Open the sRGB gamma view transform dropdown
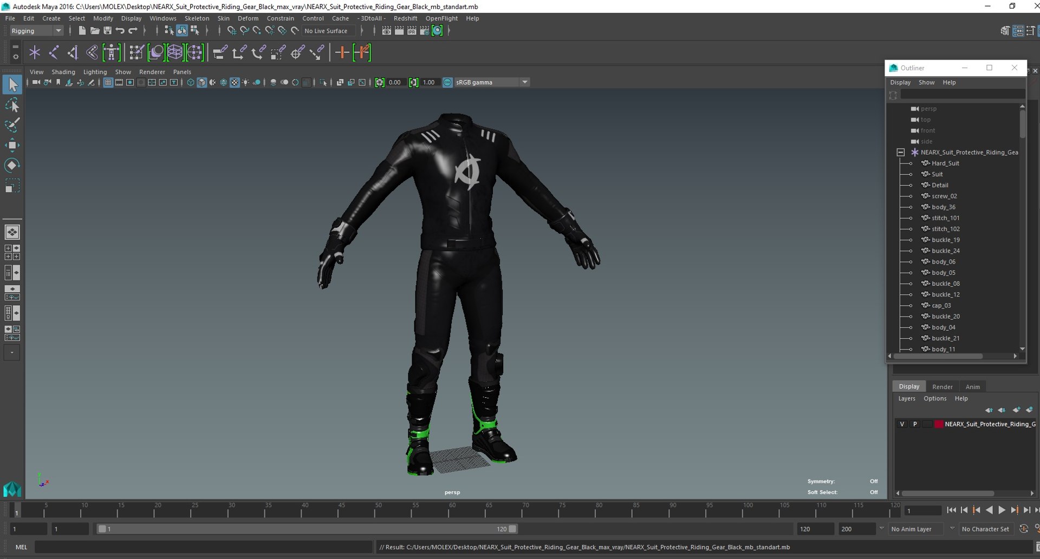 pos(492,82)
